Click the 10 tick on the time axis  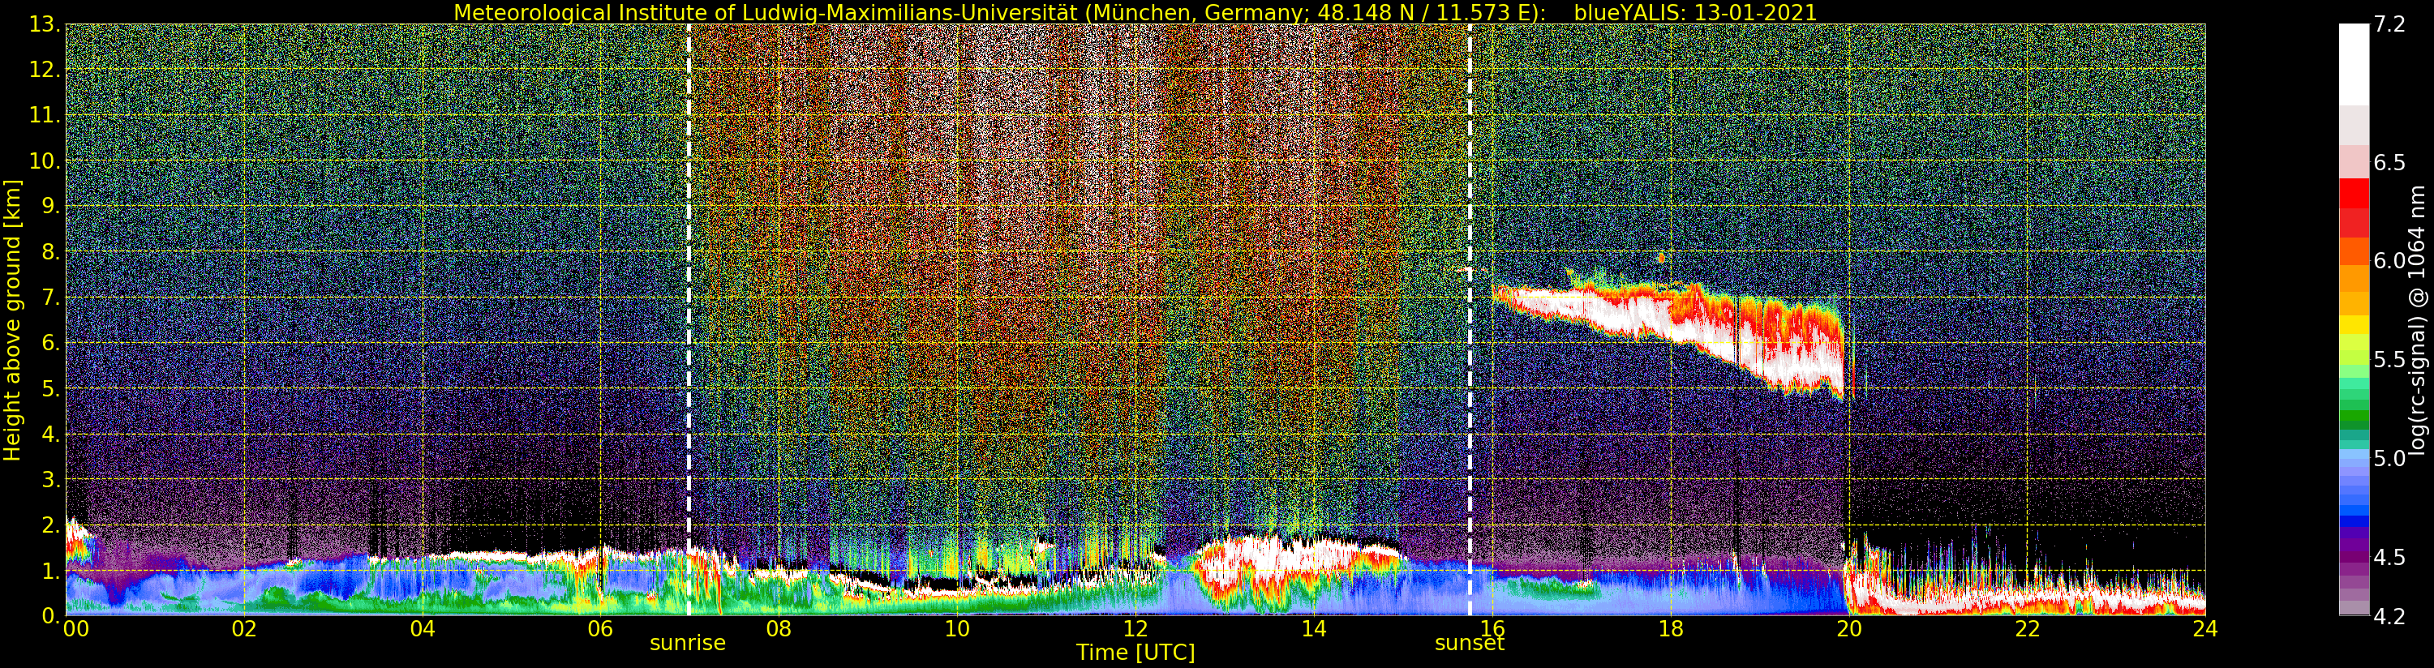pyautogui.click(x=957, y=629)
